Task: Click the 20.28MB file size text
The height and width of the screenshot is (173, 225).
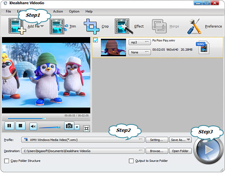Action: click(x=186, y=50)
